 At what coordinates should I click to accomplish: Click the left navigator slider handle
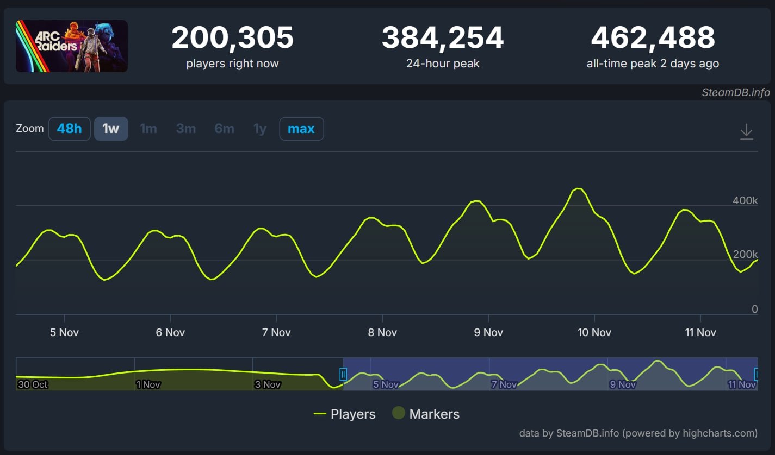(343, 374)
